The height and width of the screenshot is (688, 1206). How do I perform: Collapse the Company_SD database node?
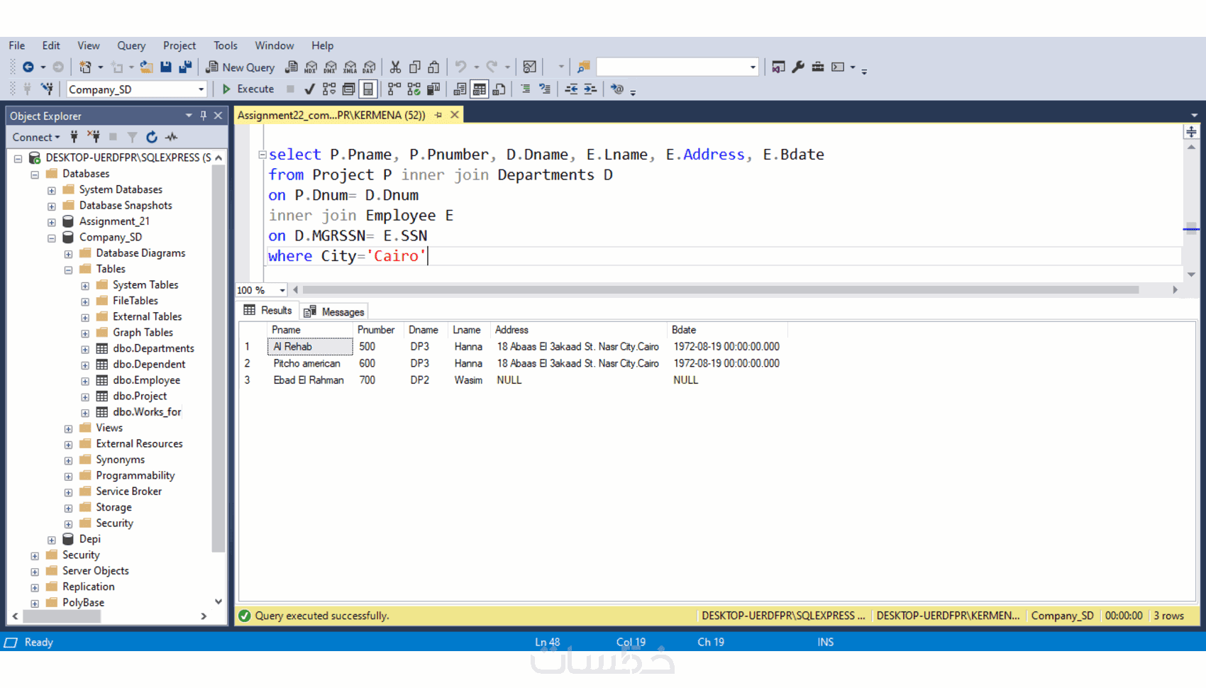tap(51, 238)
